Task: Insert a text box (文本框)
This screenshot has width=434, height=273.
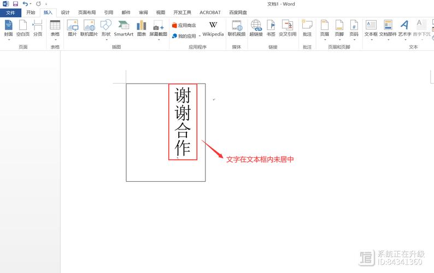Action: coord(371,28)
